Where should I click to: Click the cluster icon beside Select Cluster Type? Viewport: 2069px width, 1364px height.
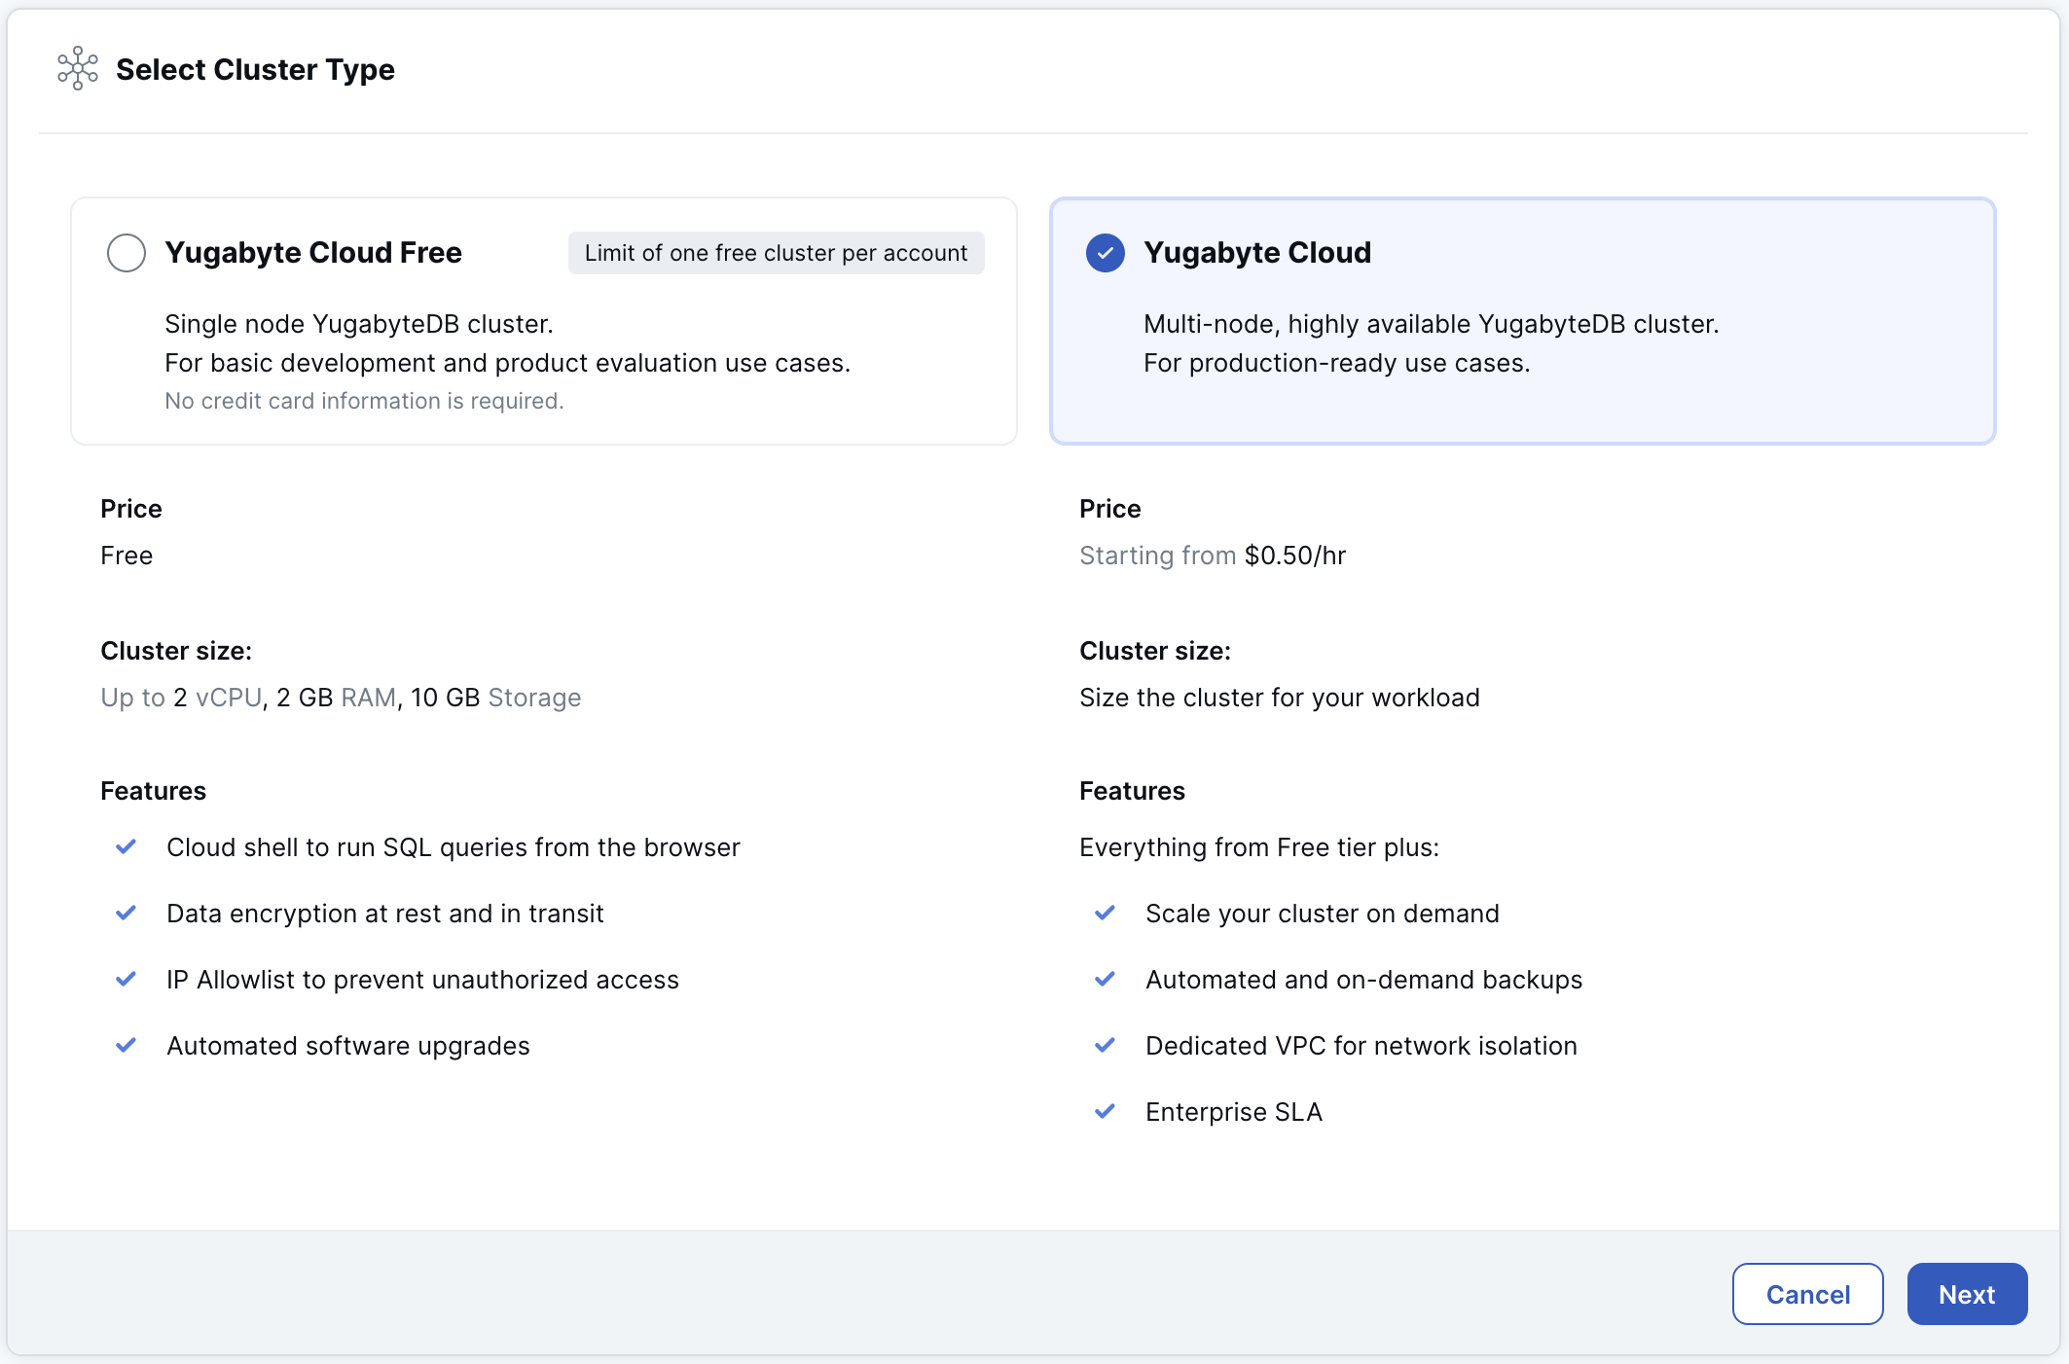(x=78, y=69)
